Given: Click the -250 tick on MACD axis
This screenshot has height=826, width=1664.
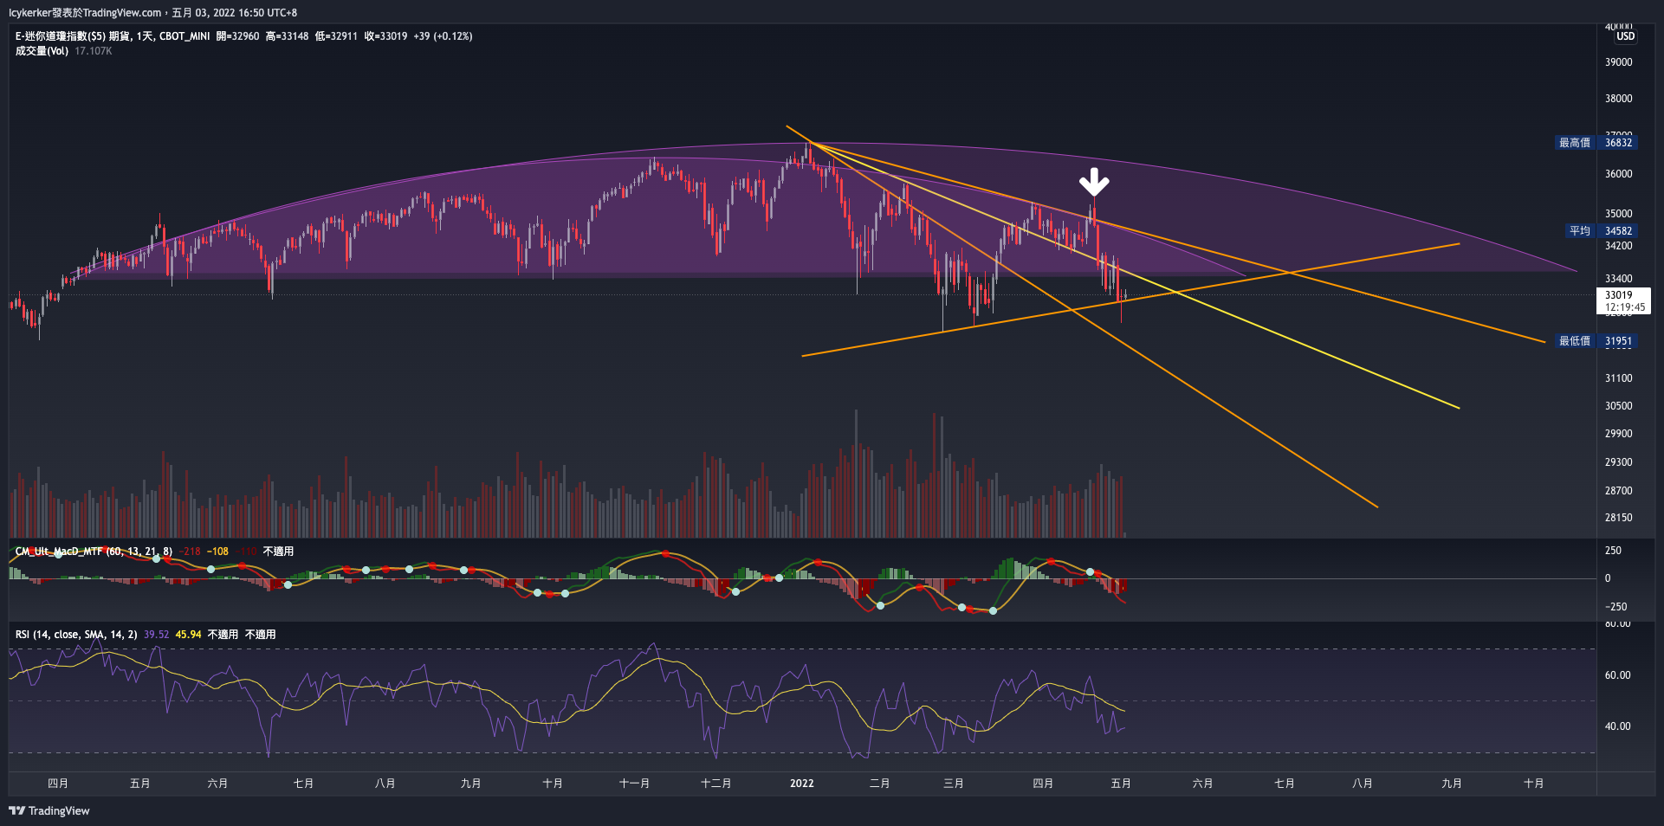Looking at the screenshot, I should [1615, 607].
